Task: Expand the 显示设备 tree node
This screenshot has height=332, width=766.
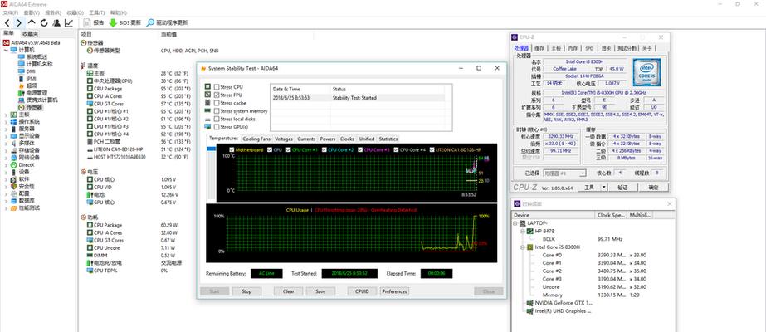Action: [x=6, y=136]
